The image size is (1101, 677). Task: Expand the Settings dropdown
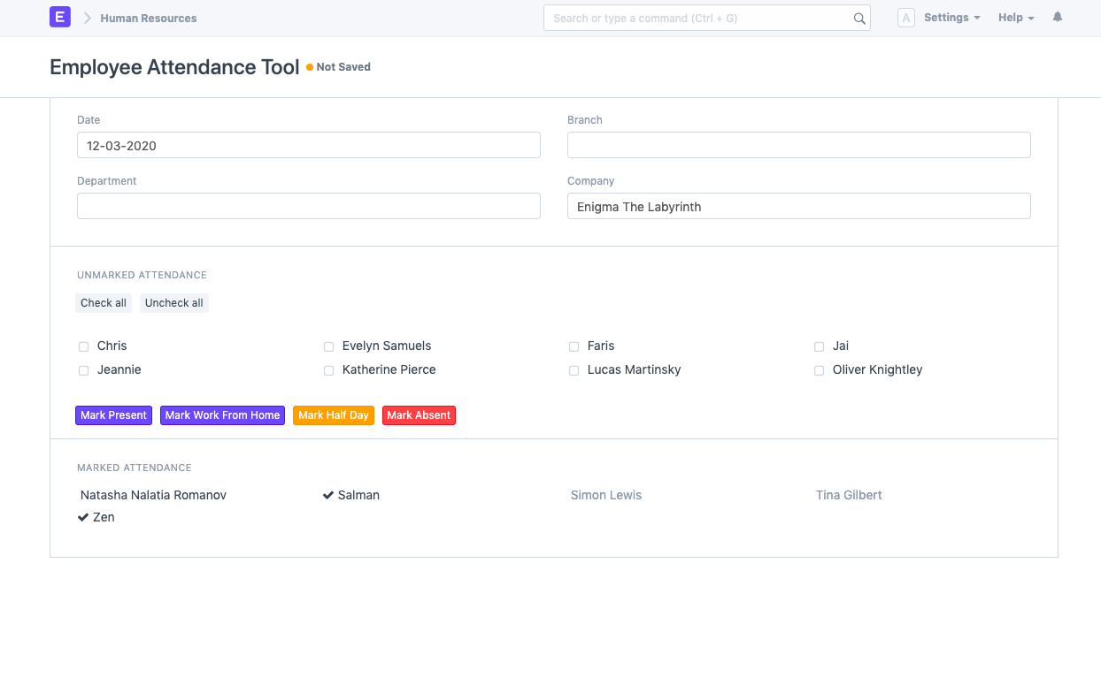click(951, 18)
